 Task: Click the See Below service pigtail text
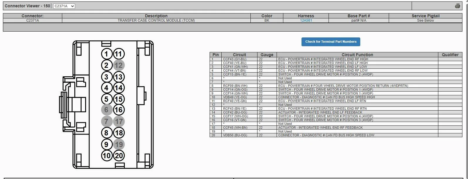425,20
